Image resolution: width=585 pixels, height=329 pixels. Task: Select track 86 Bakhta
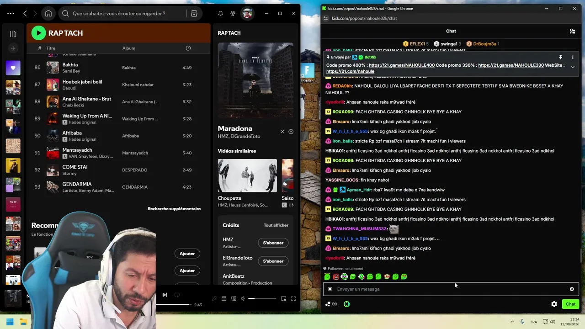(x=119, y=68)
